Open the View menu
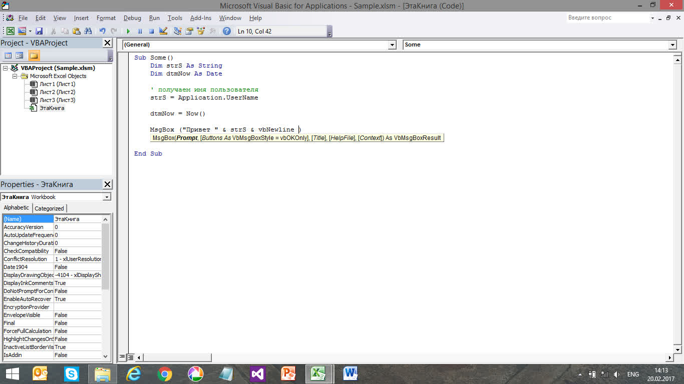This screenshot has height=384, width=684. click(x=60, y=18)
